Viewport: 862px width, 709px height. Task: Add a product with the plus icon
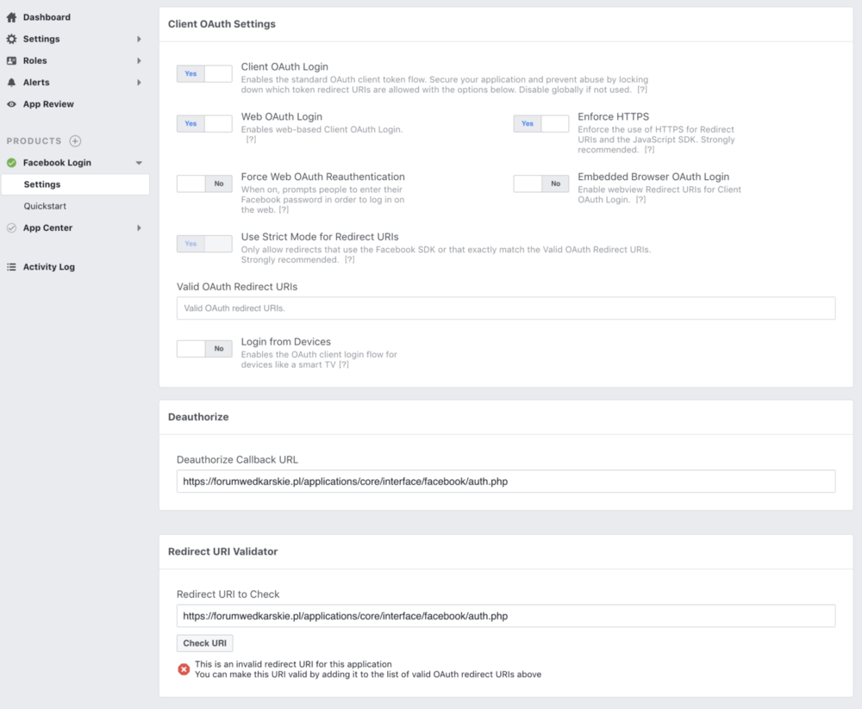pos(75,141)
